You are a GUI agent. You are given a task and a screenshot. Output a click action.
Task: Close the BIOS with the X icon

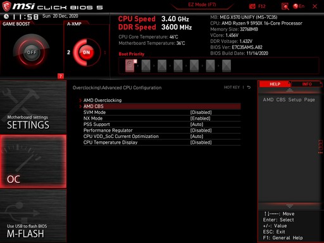tap(315, 6)
